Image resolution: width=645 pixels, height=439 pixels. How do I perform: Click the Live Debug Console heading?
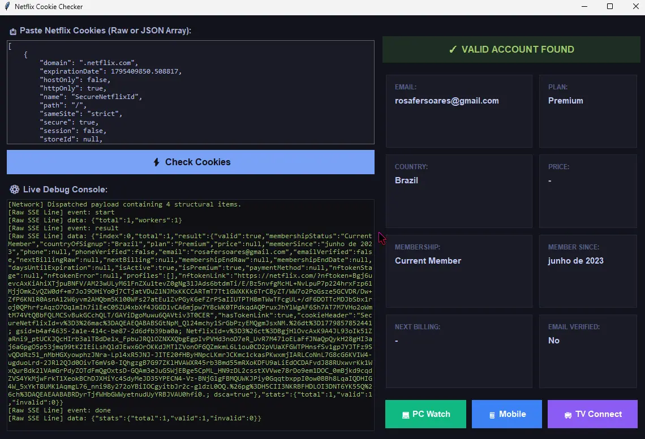[65, 190]
